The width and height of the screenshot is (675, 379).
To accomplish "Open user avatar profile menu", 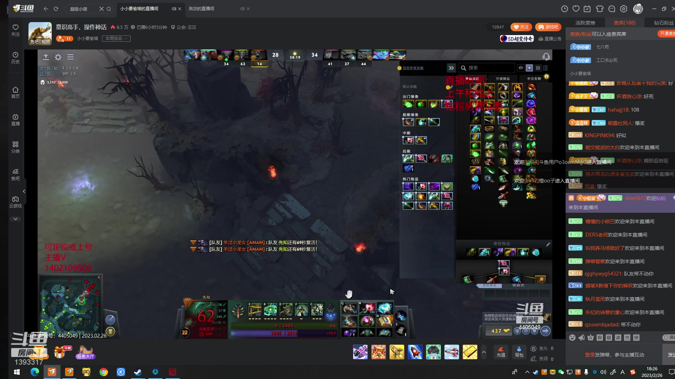I will 638,9.
